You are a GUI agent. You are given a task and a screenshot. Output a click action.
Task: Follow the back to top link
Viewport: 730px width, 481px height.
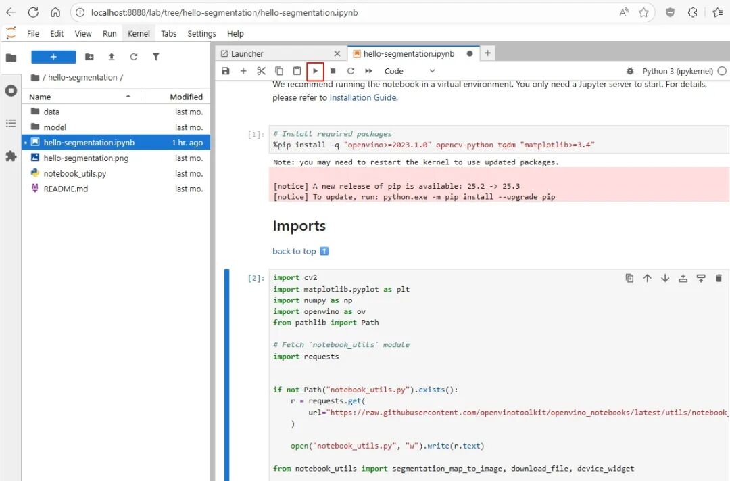pyautogui.click(x=294, y=251)
